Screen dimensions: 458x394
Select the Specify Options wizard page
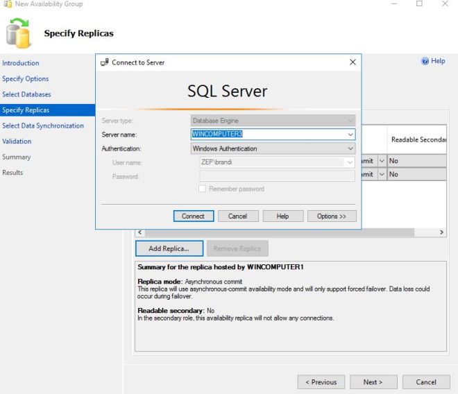point(26,79)
